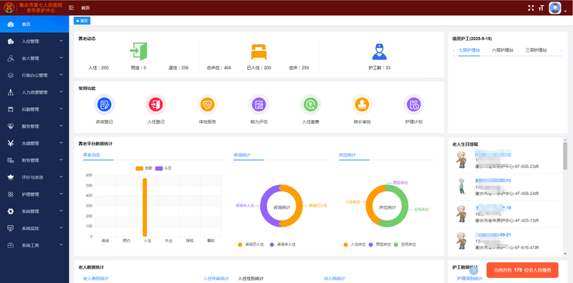Click the 系统管理 gear icon
The height and width of the screenshot is (283, 573).
pos(11,211)
